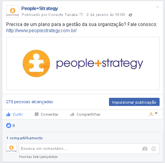Click the commenter avatar beside comment box

click(11, 148)
